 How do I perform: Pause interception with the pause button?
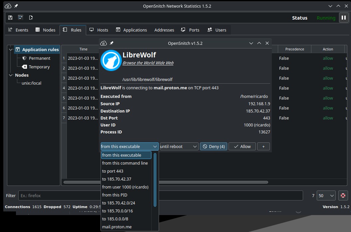(x=344, y=18)
